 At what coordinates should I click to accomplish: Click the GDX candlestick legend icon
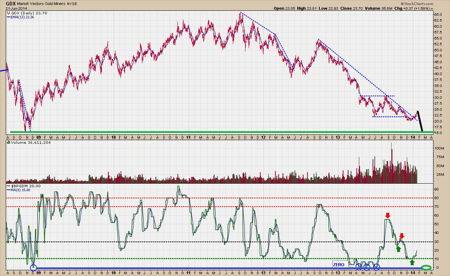[x=8, y=13]
